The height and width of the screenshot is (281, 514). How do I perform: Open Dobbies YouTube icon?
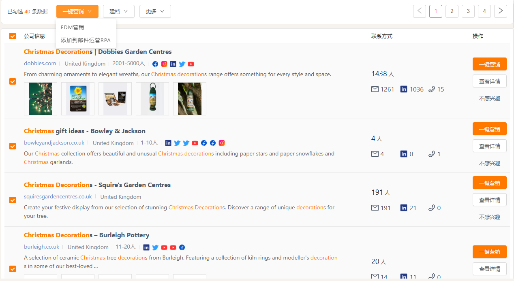191,64
